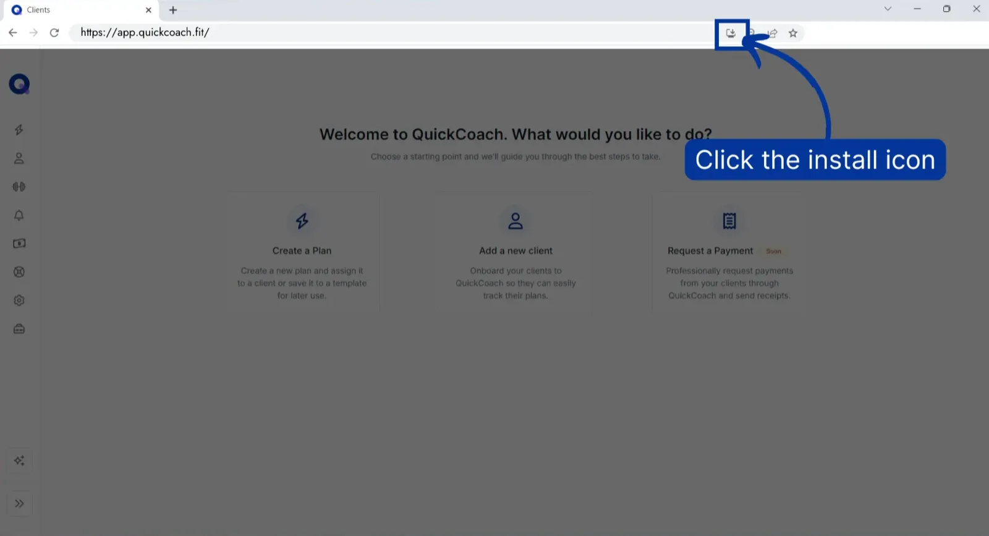Click the Create a Plan lightning icon
Image resolution: width=989 pixels, height=536 pixels.
(302, 221)
